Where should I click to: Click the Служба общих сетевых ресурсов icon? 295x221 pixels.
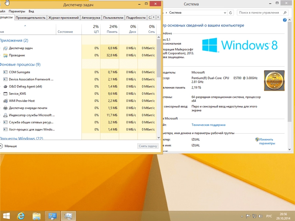pos(6,122)
